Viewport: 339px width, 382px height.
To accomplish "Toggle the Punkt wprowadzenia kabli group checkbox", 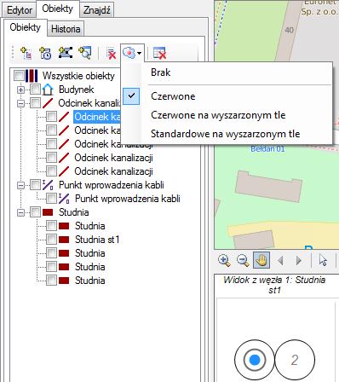I will [x=35, y=185].
